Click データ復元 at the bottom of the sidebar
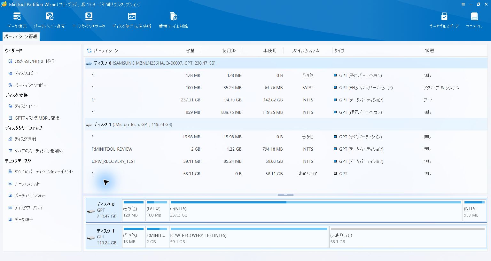 coord(21,219)
